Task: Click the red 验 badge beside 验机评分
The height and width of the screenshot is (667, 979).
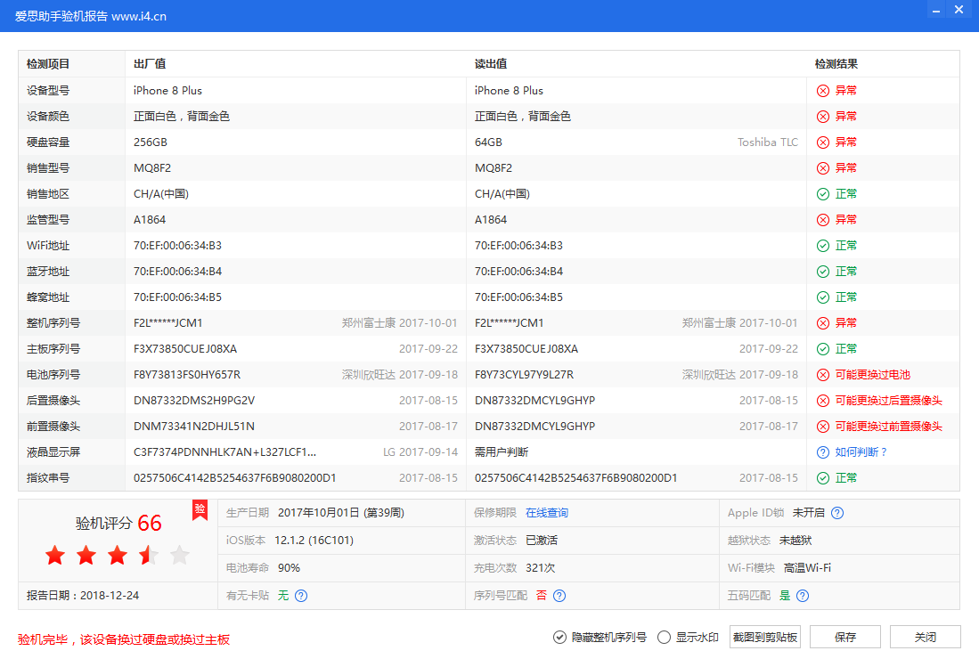Action: point(200,509)
